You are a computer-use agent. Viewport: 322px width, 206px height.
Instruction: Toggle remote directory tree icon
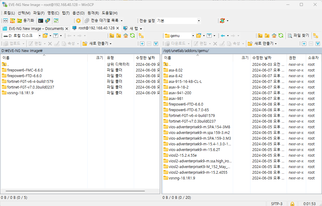point(316,36)
